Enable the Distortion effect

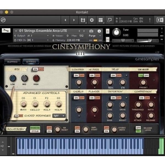point(113,98)
